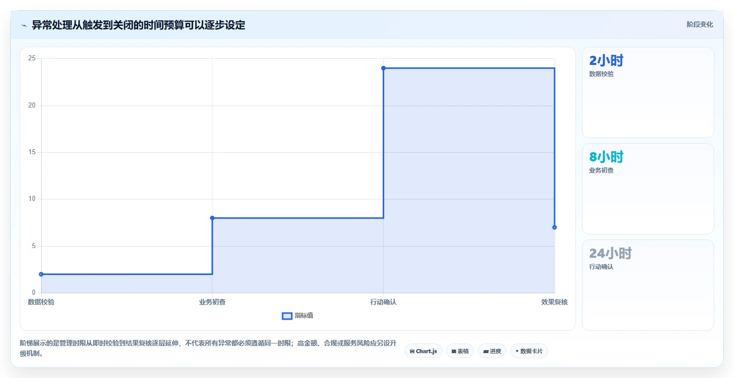Viewport: 734px width, 378px height.
Task: Click the 业务初查 x-axis label
Action: pyautogui.click(x=212, y=302)
